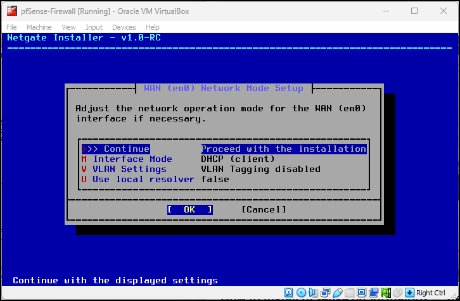Click the VirtualBox app icon in title bar
460x301 pixels.
click(12, 11)
